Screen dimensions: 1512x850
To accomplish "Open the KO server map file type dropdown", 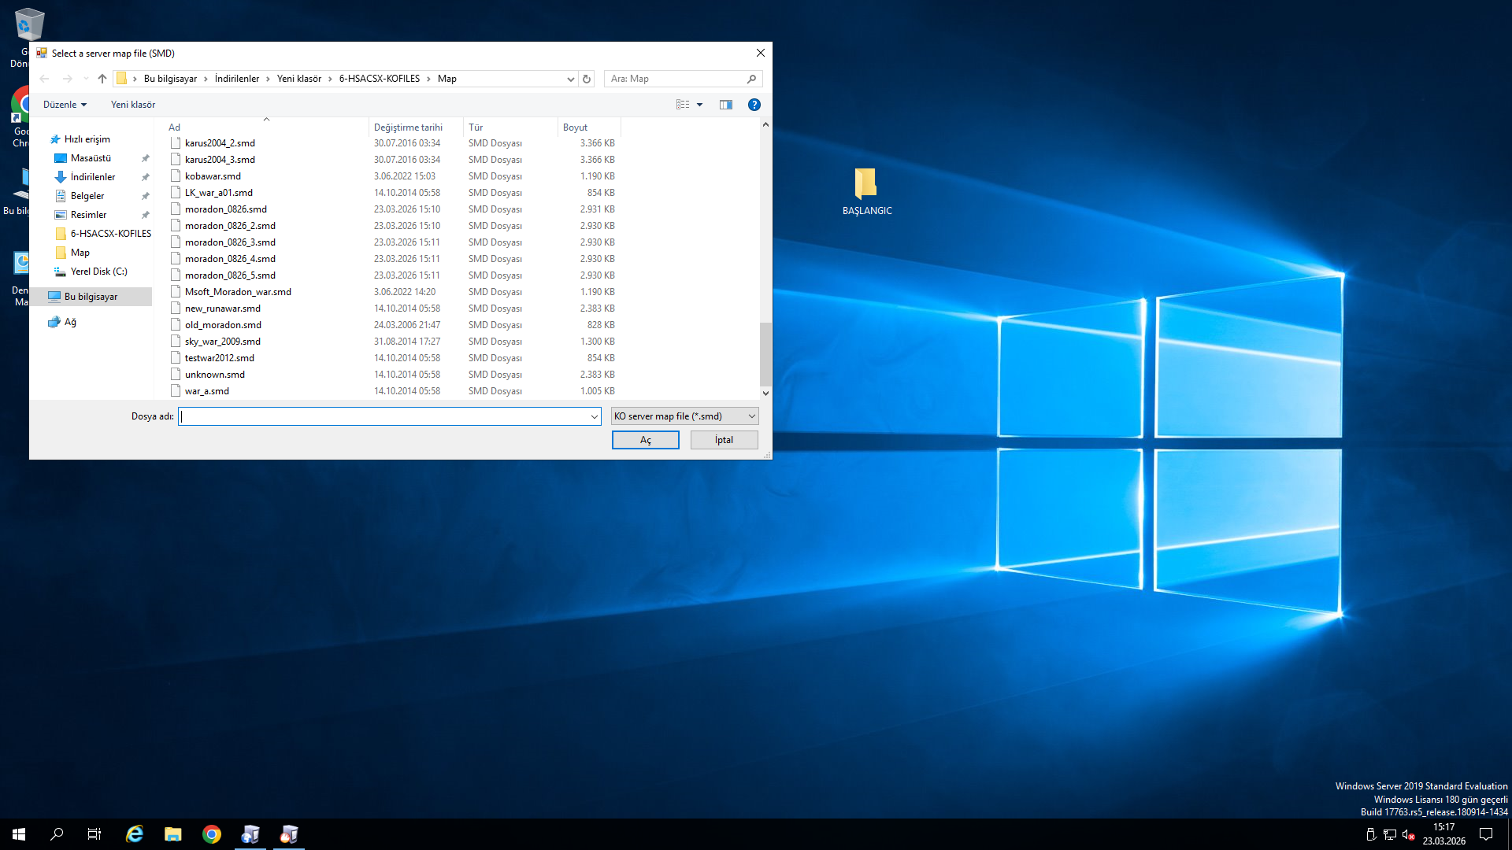I will click(x=684, y=416).
